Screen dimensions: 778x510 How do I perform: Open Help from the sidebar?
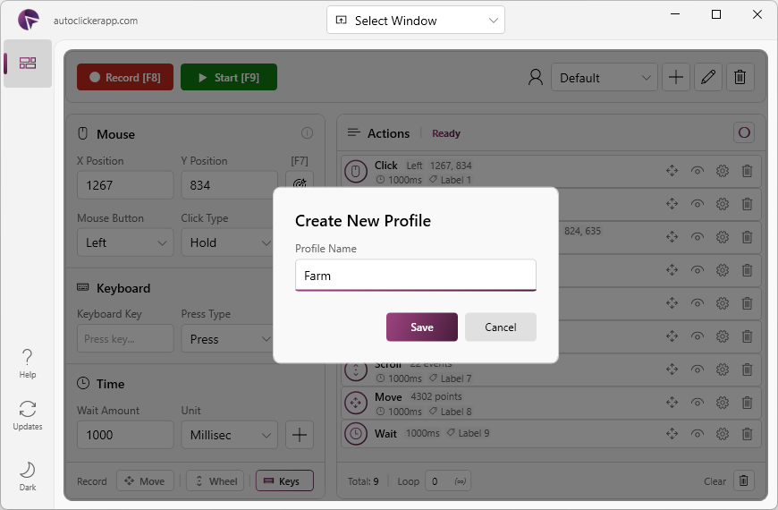28,364
